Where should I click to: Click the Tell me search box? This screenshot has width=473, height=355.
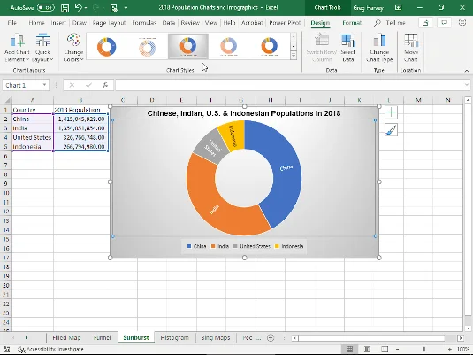click(389, 23)
